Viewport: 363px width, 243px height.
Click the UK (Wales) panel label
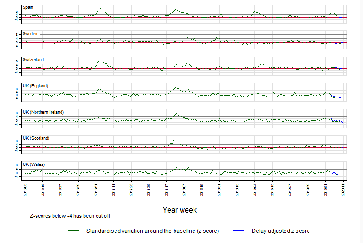[x=33, y=164]
